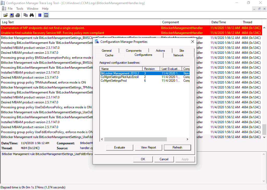This screenshot has width=267, height=190.
Task: Click the Log Text column header
Action: pyautogui.click(x=80, y=22)
